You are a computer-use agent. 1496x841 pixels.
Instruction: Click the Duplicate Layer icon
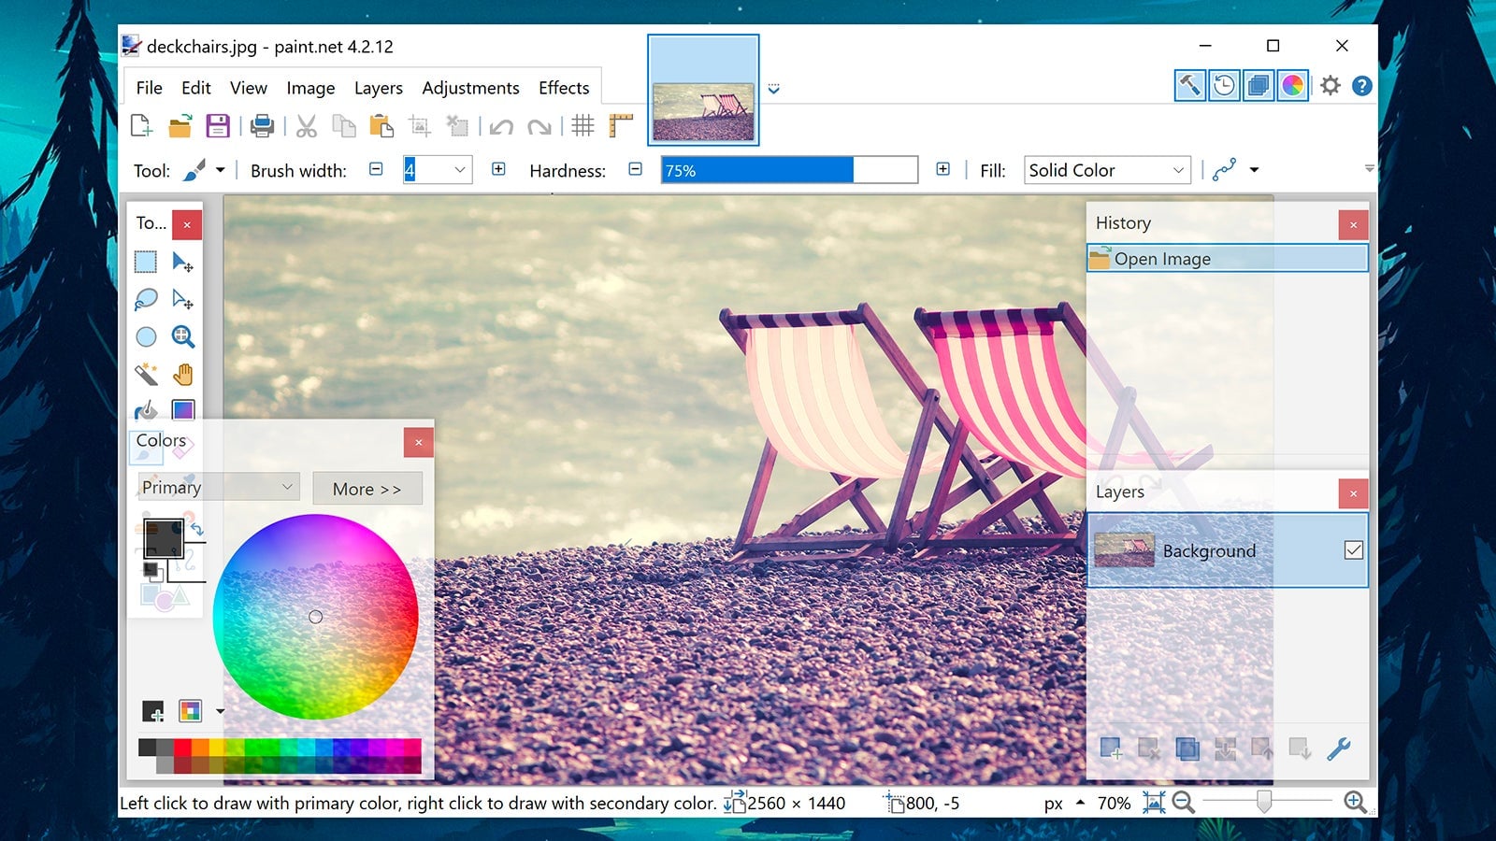tap(1188, 748)
